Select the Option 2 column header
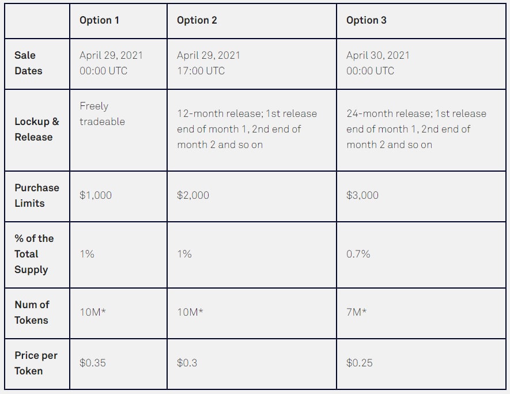The image size is (510, 394). click(197, 20)
